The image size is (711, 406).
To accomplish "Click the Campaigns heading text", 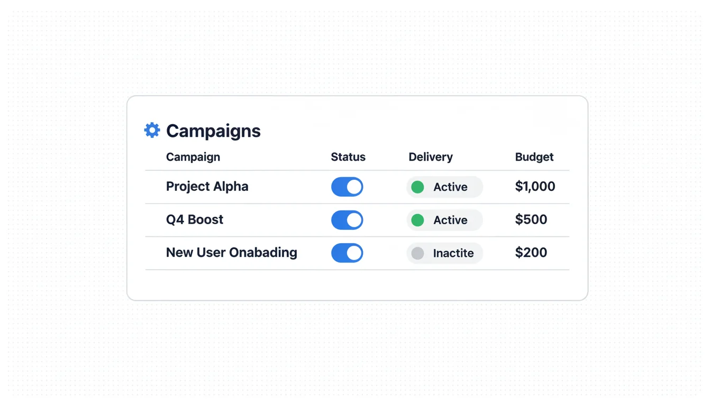I will (213, 131).
